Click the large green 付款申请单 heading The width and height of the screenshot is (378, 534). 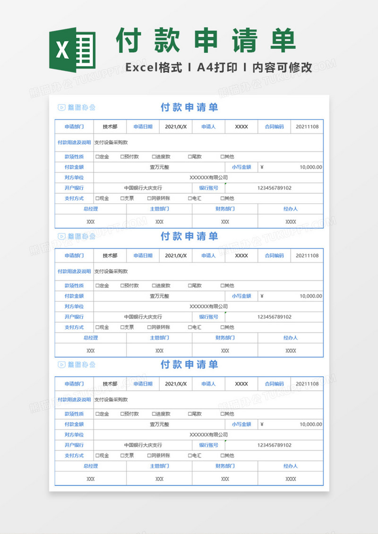pyautogui.click(x=206, y=40)
